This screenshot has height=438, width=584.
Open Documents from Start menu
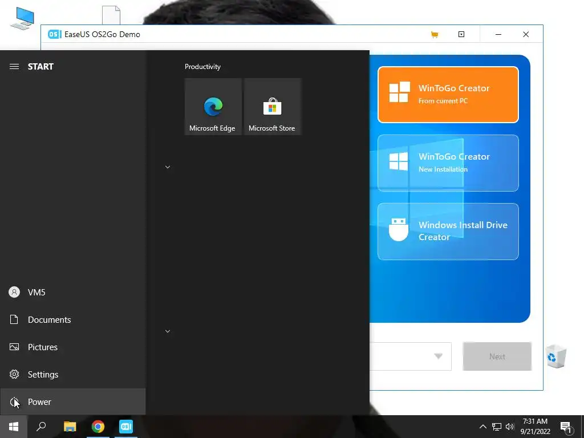point(72,319)
